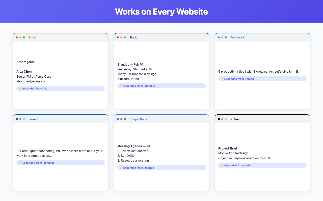
Task: Select the Gmail window title
Action: tap(32, 37)
